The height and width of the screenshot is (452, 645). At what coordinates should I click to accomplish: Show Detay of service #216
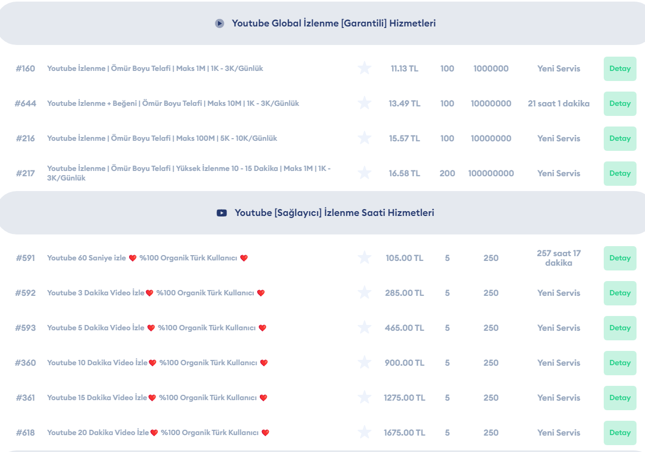[x=620, y=139]
